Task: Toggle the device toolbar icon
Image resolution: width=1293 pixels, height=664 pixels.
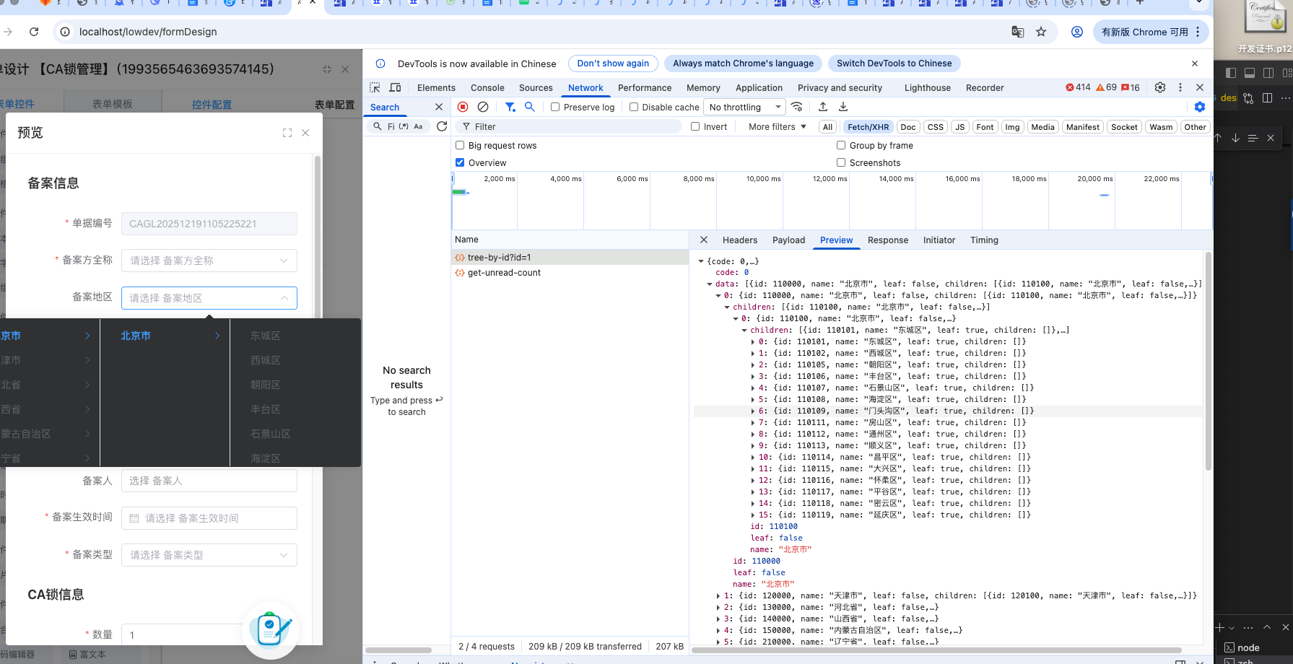Action: click(x=395, y=87)
